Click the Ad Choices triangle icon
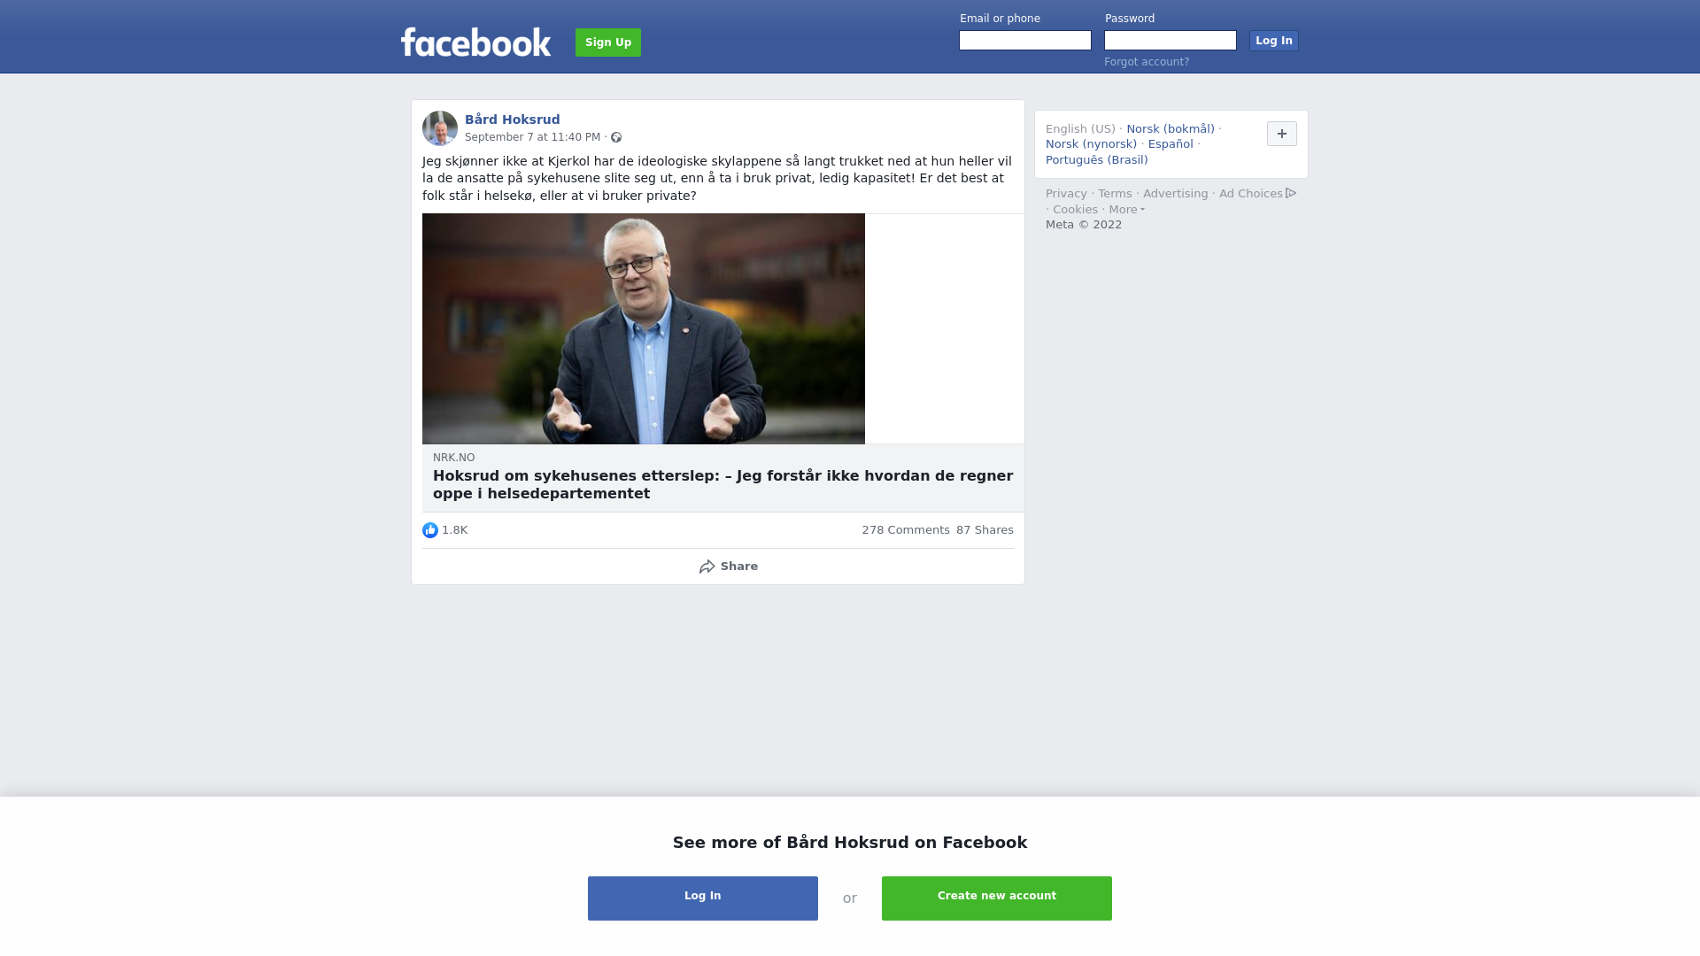Image resolution: width=1700 pixels, height=956 pixels. (1291, 193)
